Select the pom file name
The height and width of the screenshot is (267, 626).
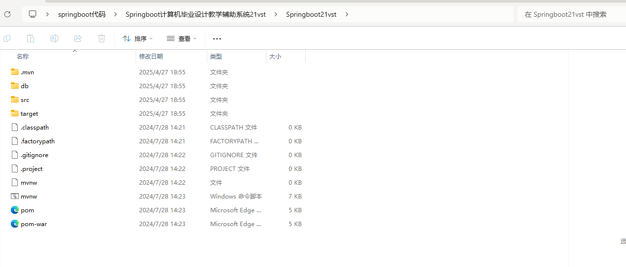point(27,210)
